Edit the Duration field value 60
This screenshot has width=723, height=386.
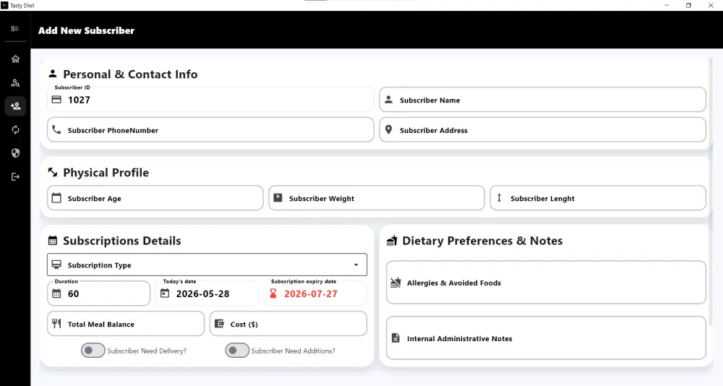point(98,293)
